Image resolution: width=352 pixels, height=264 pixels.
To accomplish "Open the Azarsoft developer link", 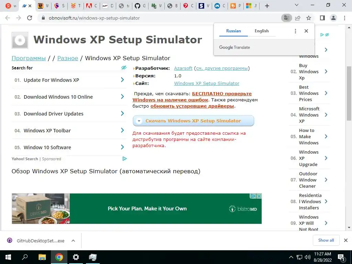I will click(x=183, y=68).
